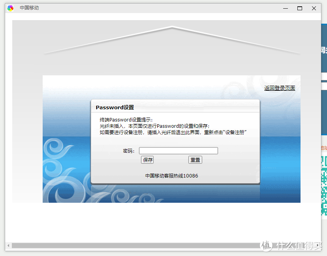Viewport: 327px width, 256px height.
Task: Click the 返回登录页面 link
Action: (x=279, y=88)
